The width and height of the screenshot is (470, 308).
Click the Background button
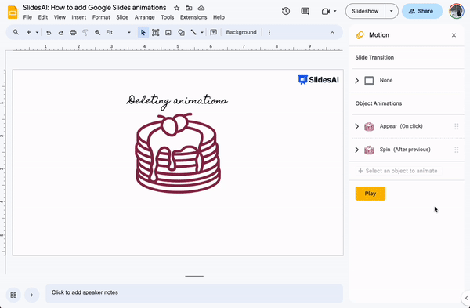pos(241,32)
